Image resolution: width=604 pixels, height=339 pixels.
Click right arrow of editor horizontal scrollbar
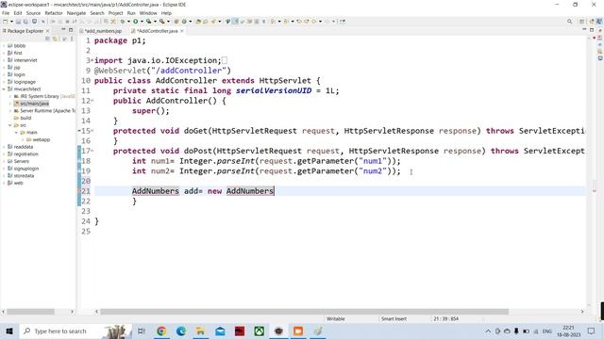pyautogui.click(x=582, y=312)
